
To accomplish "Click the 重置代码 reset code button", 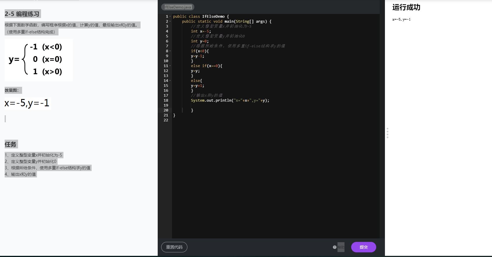I will coord(174,247).
